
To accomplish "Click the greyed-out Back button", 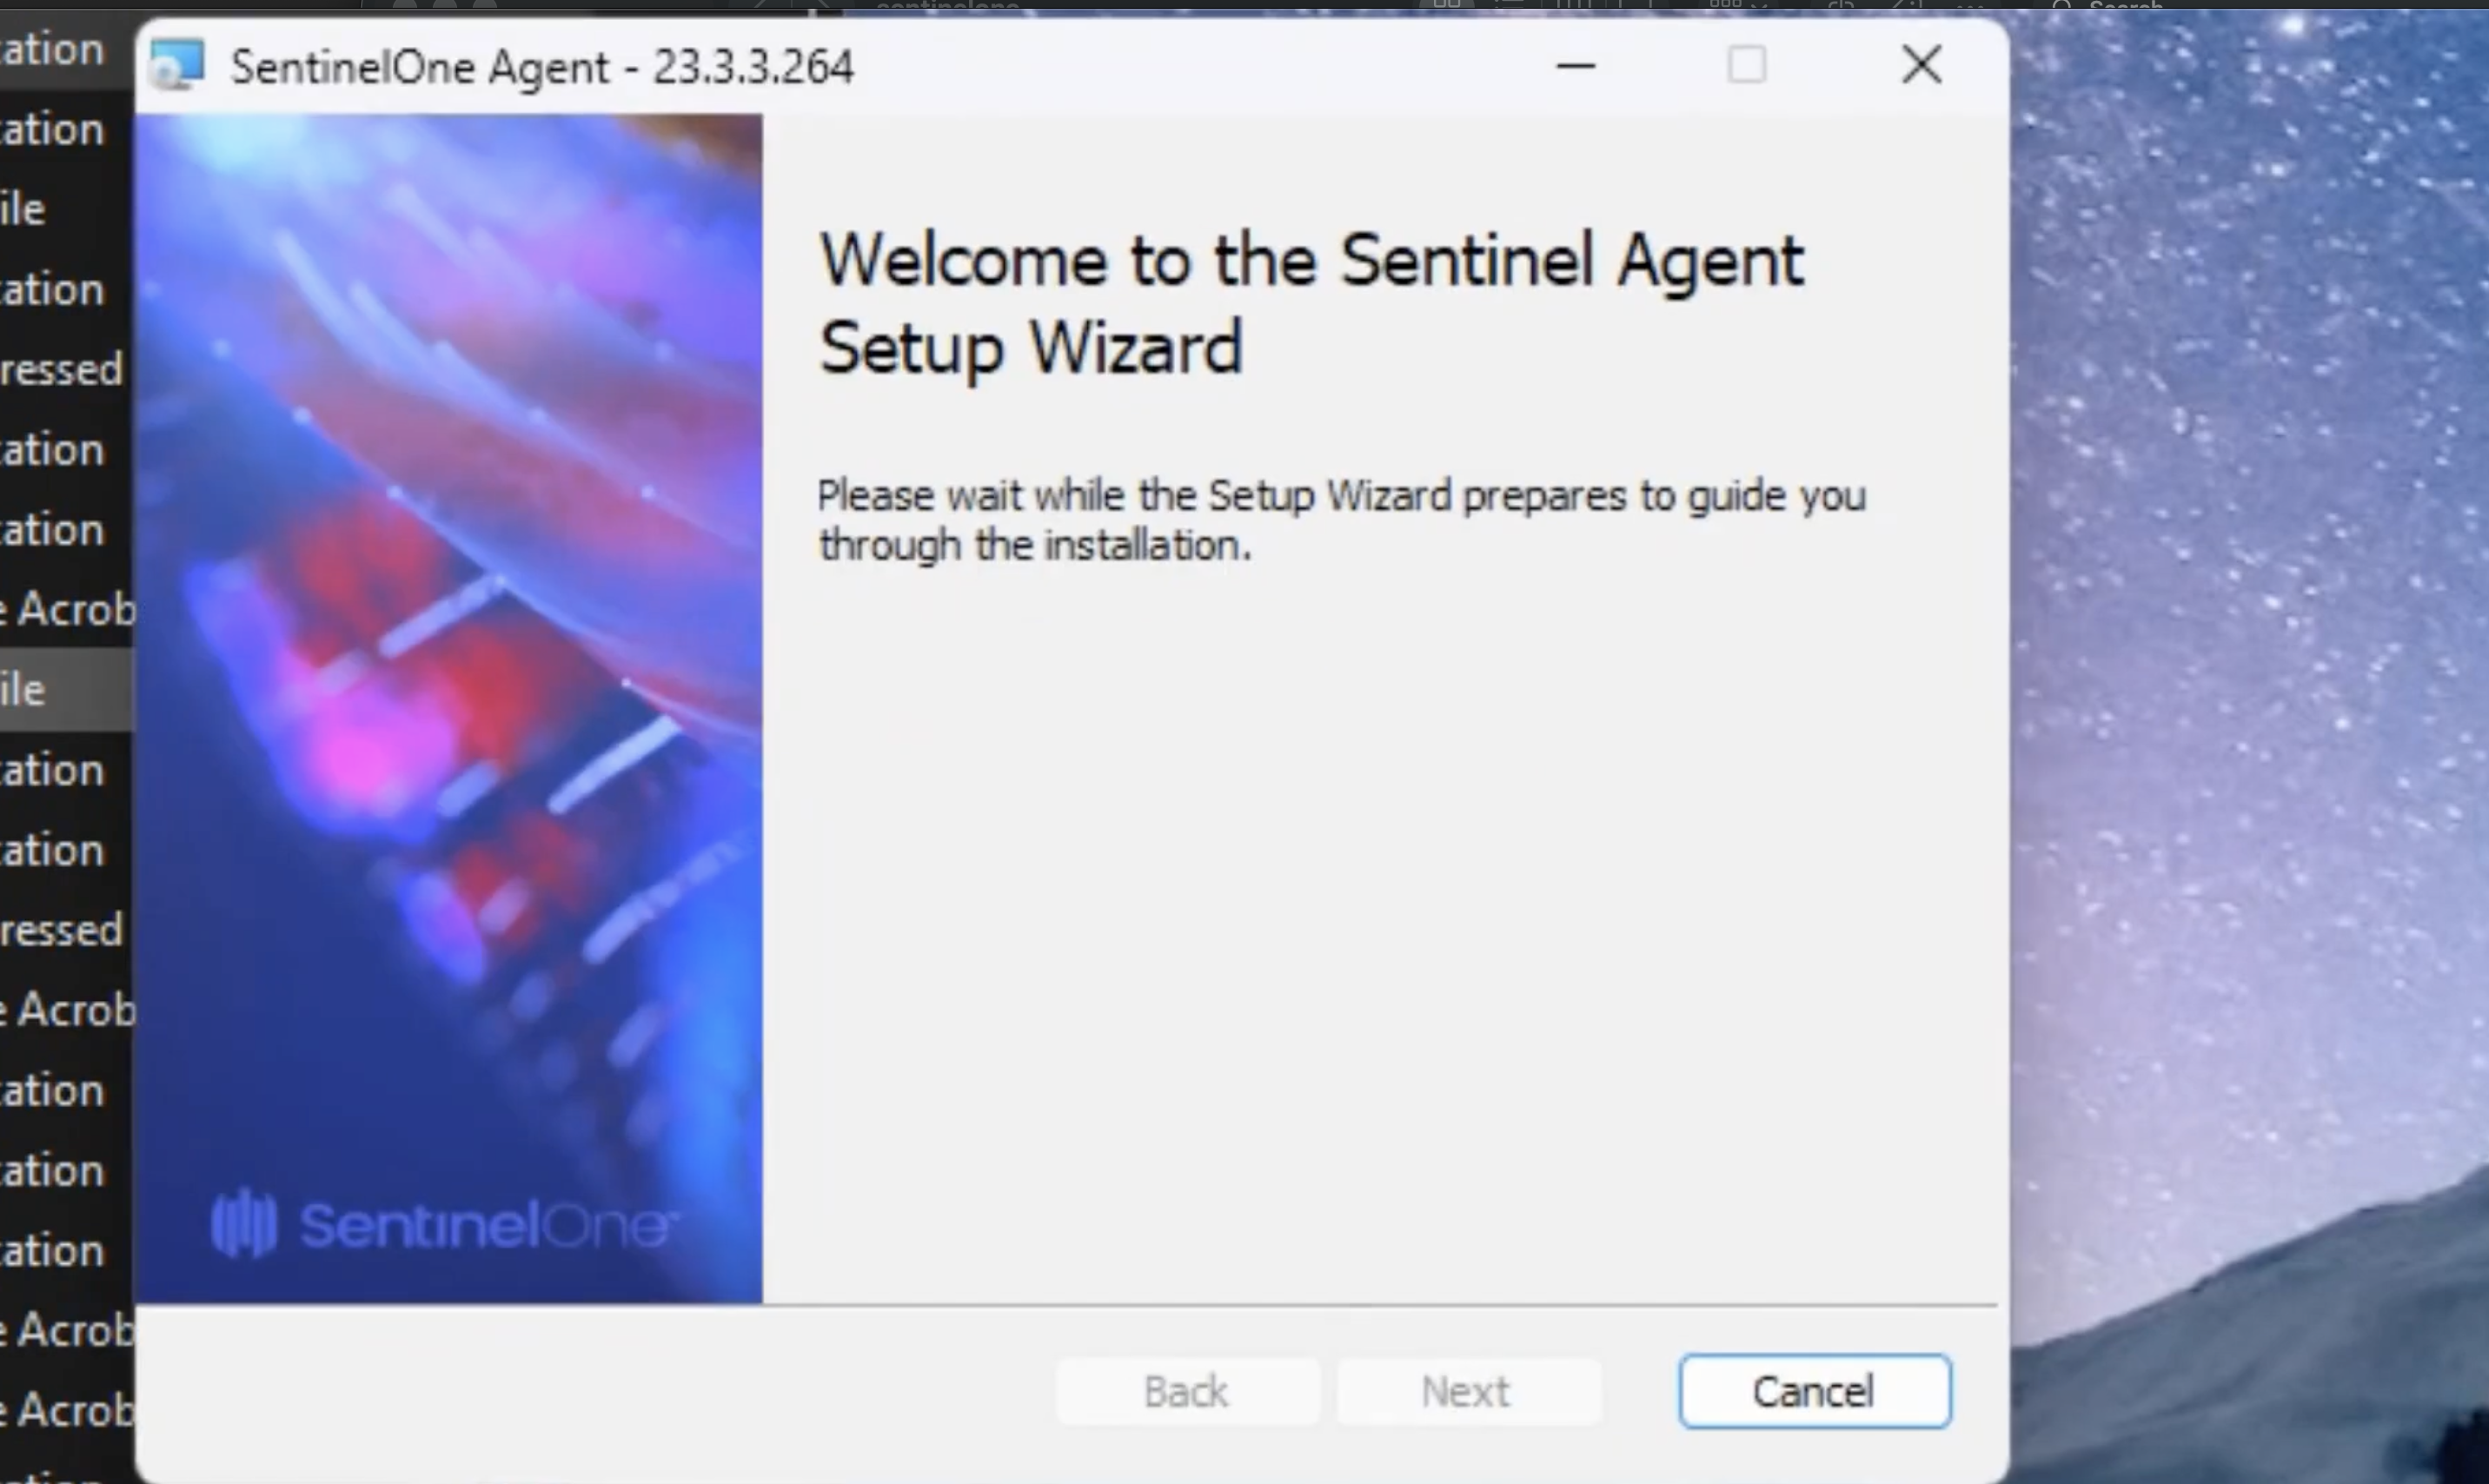I will click(x=1187, y=1391).
